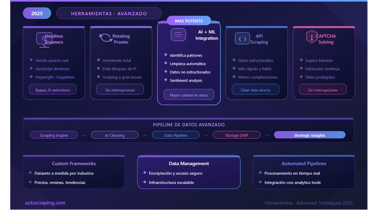Click the Scraping a gran escala bullet

click(x=122, y=77)
